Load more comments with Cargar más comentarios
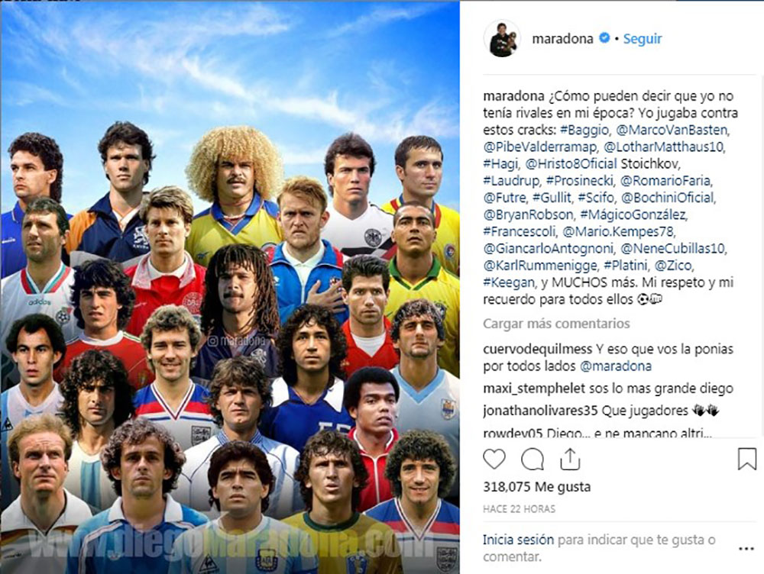764x574 pixels. [556, 324]
